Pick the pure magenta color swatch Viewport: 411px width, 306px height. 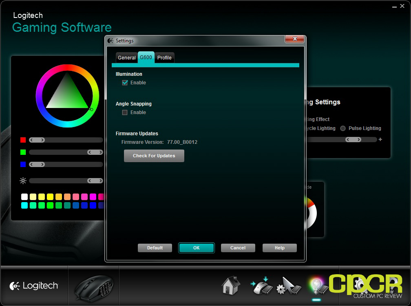(93, 197)
